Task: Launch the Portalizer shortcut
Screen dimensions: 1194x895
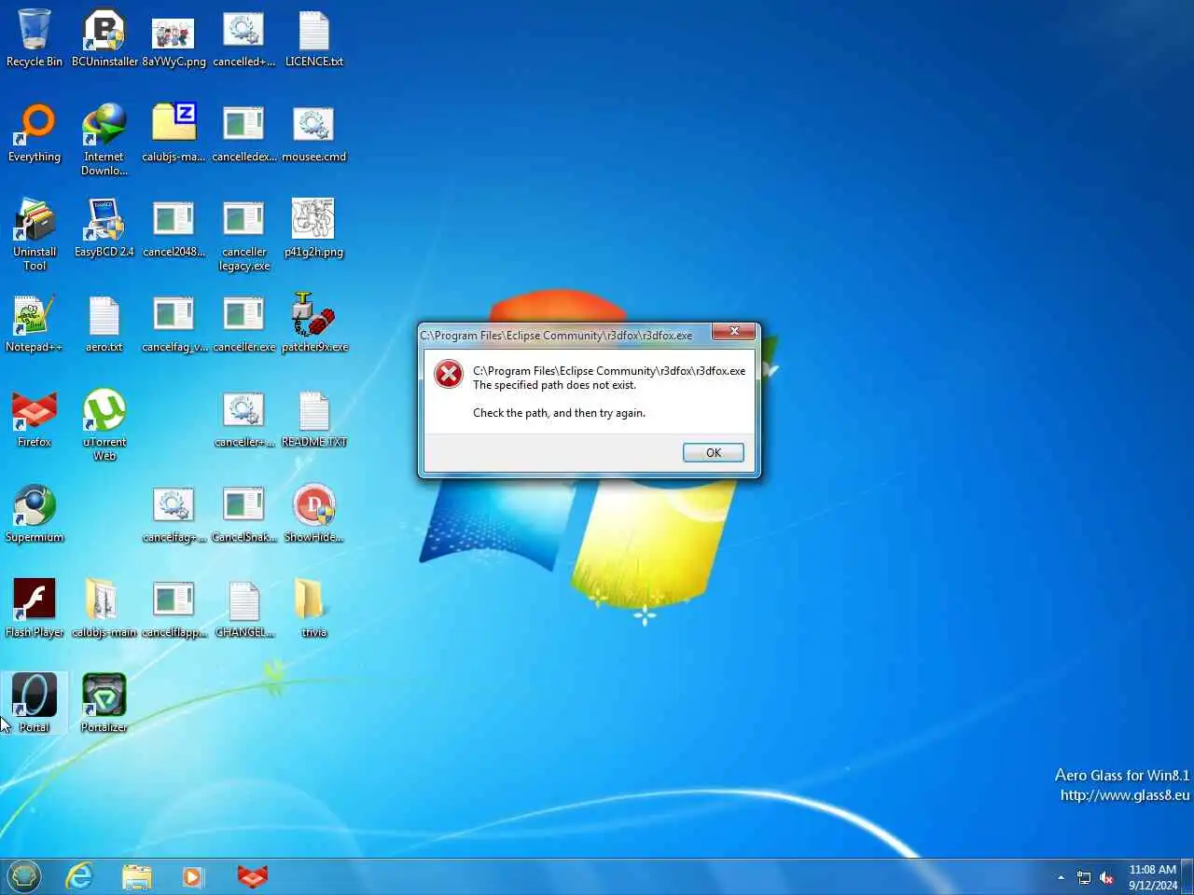Action: click(x=104, y=704)
